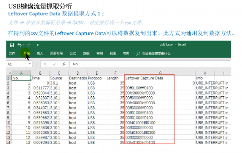The image size is (242, 153).
Task: Select column C header
Action: (x=59, y=73)
